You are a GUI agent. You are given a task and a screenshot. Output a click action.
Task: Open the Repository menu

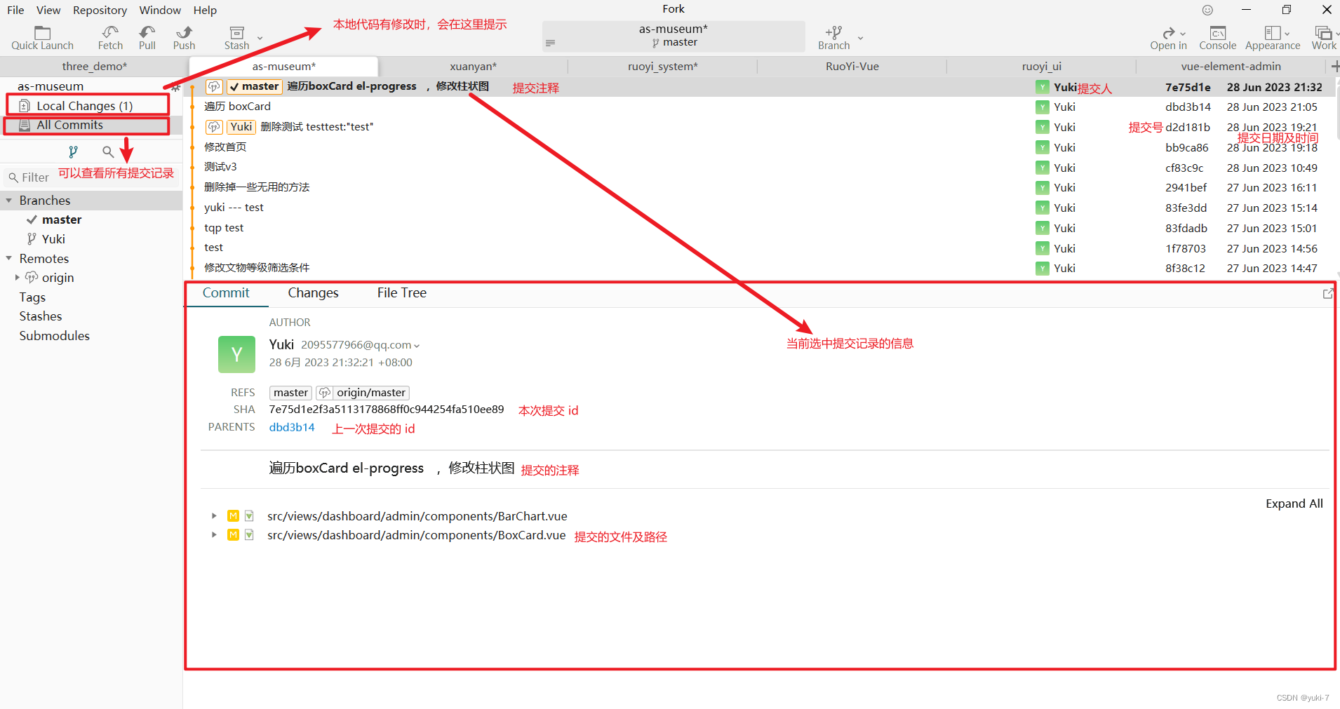click(x=100, y=10)
